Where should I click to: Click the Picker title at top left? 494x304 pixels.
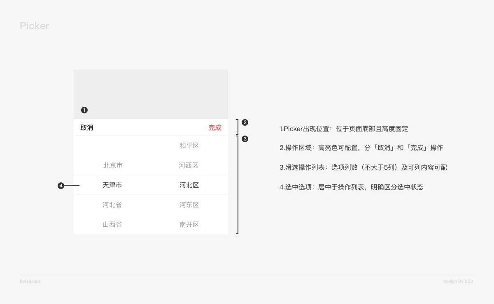click(35, 26)
